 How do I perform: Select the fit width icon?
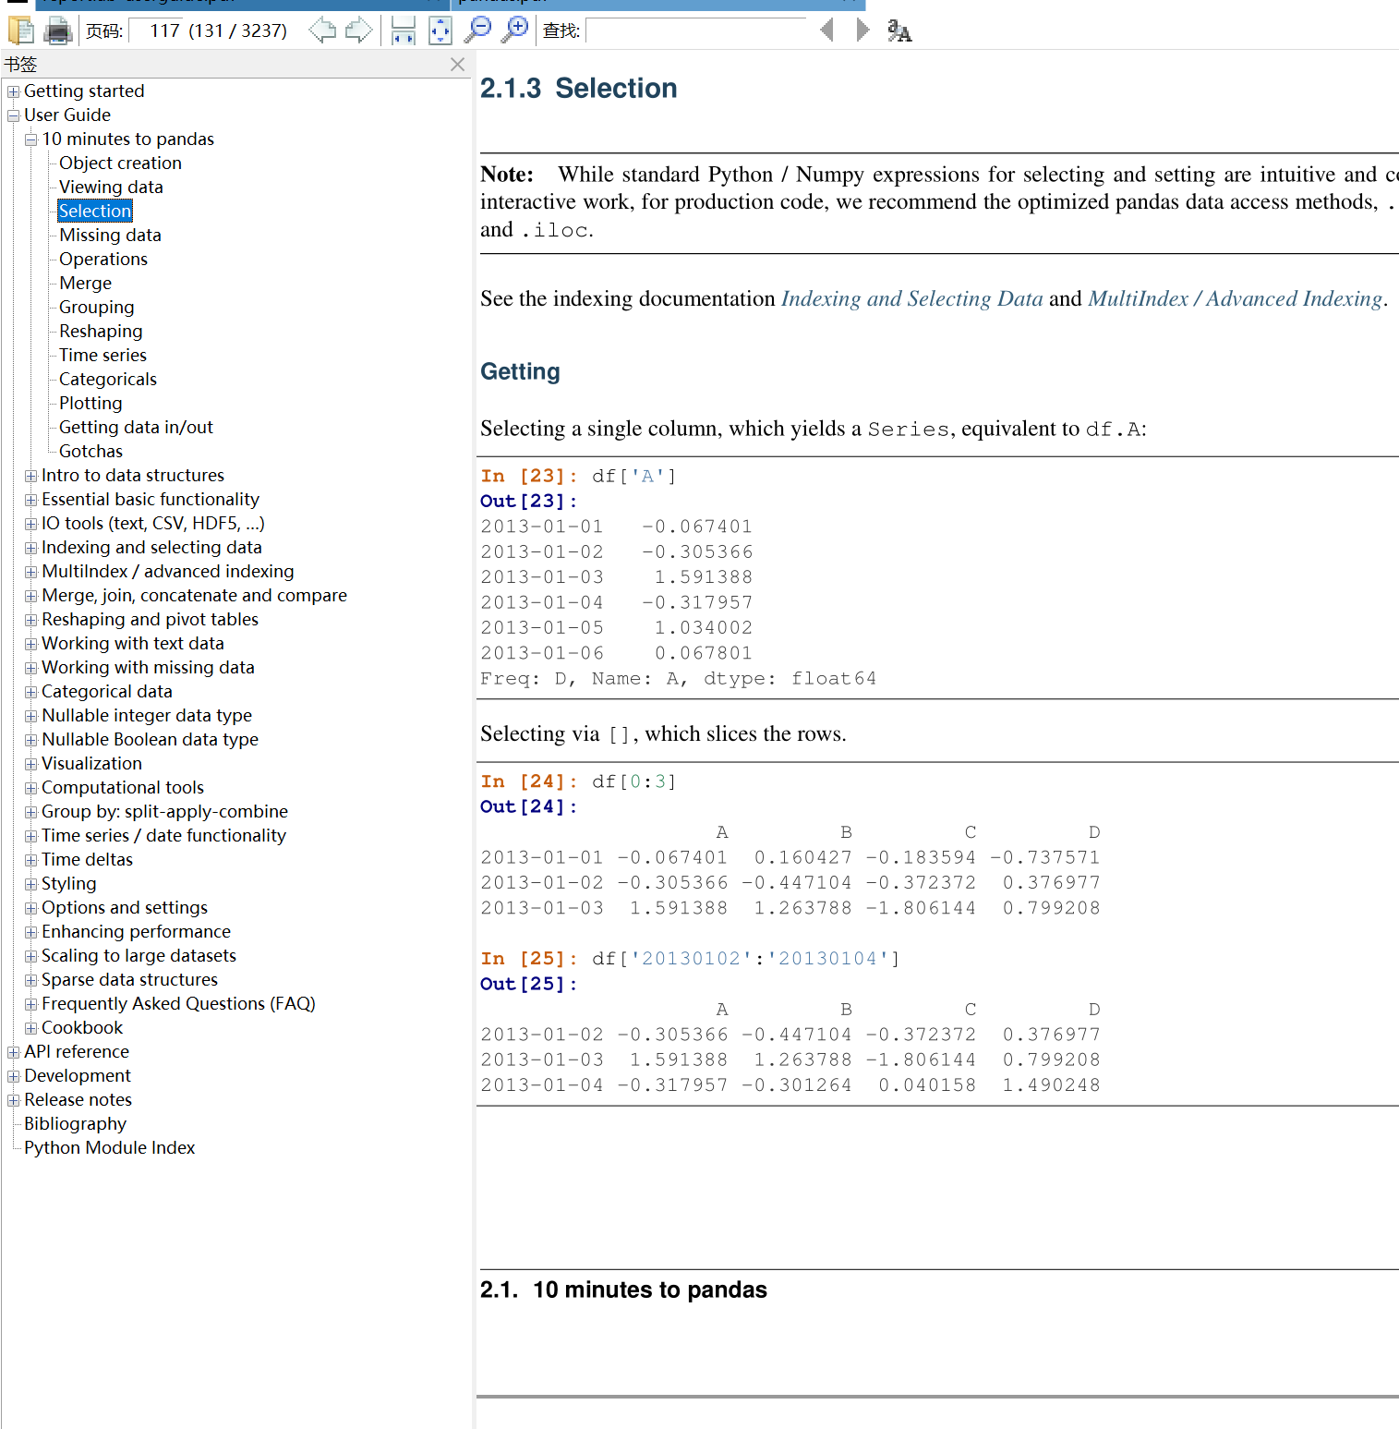click(404, 30)
